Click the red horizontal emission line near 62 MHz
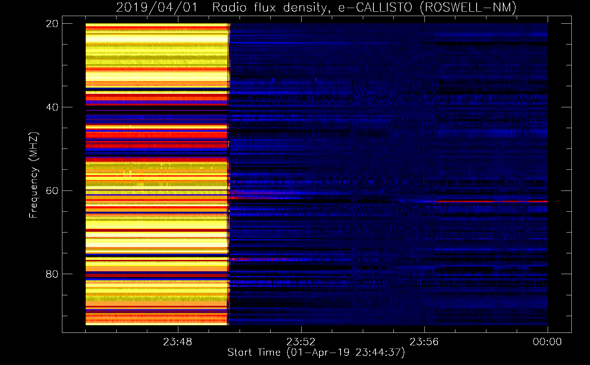 pyautogui.click(x=491, y=201)
